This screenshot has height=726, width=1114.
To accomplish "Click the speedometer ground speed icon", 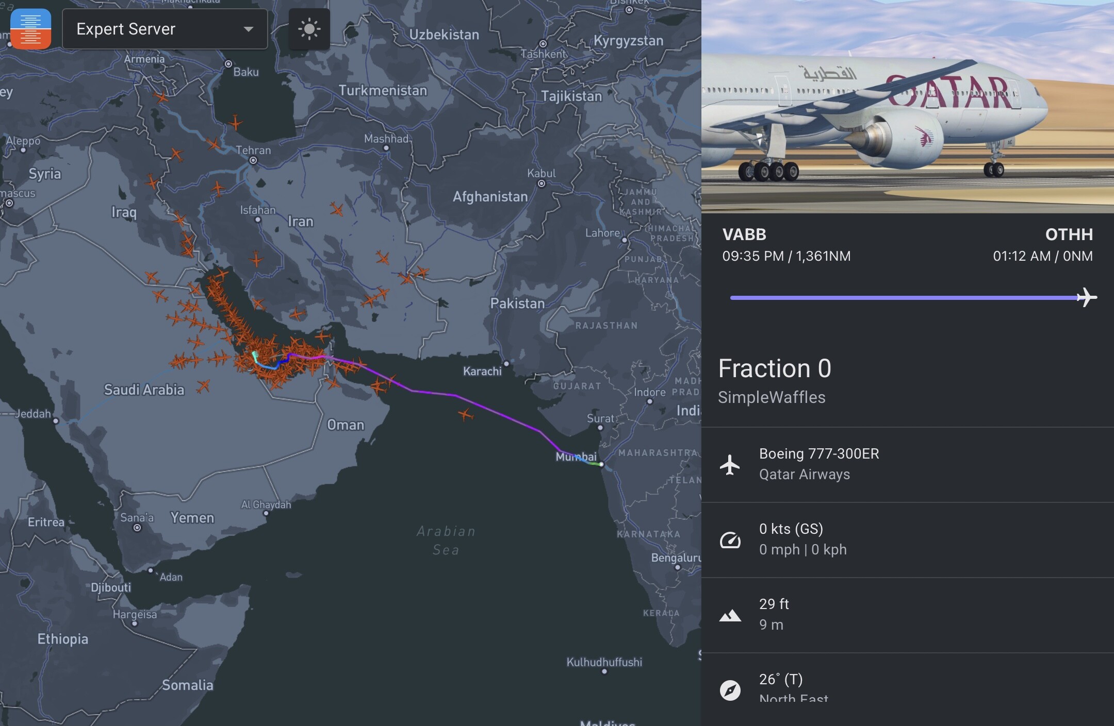I will tap(730, 539).
